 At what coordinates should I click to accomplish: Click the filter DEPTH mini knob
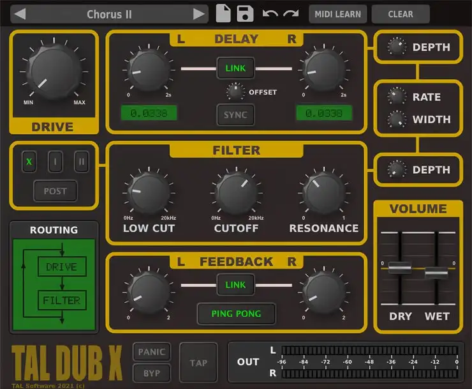pyautogui.click(x=397, y=169)
